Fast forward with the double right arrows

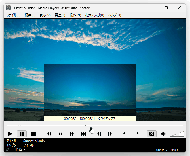tap(72, 134)
